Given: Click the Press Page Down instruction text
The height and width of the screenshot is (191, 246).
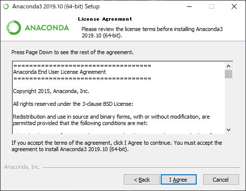Looking at the screenshot, I should pos(72,52).
